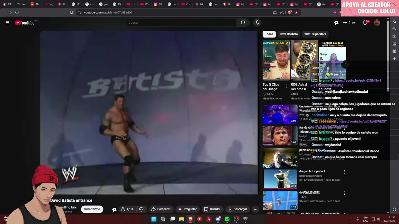
Task: Open Spotify from the taskbar
Action: coord(227,219)
